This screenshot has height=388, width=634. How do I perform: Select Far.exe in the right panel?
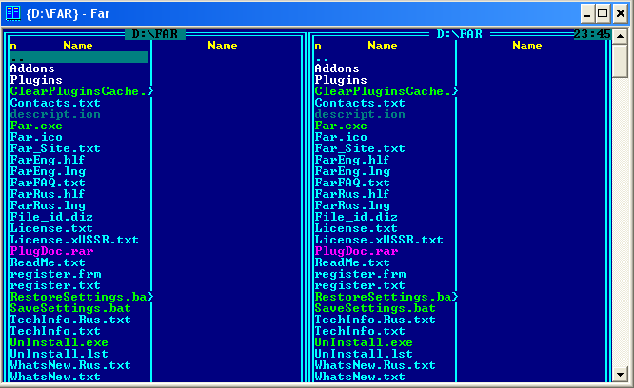(x=341, y=126)
